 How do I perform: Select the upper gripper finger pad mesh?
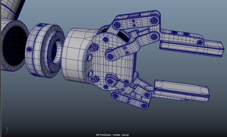(192, 48)
